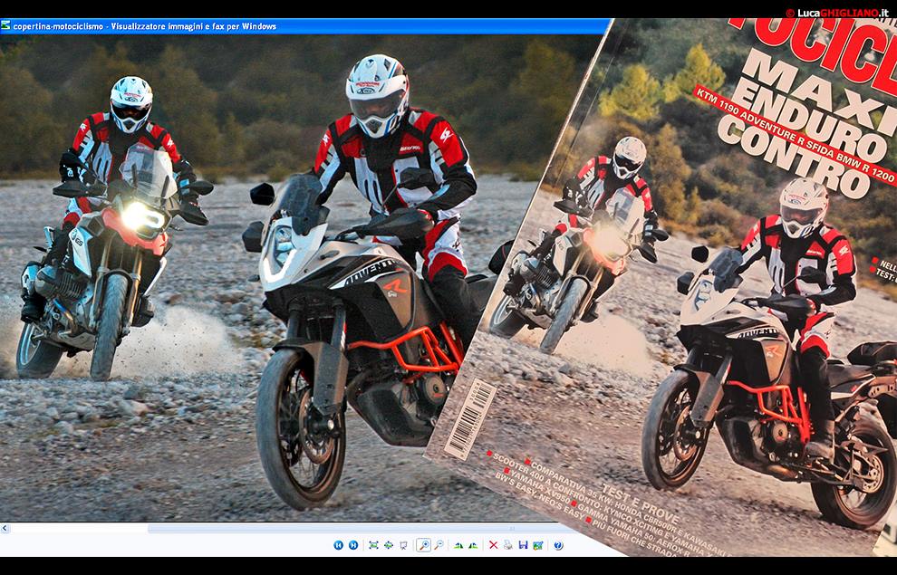Open the image for editing
This screenshot has width=897, height=575.
point(537,545)
